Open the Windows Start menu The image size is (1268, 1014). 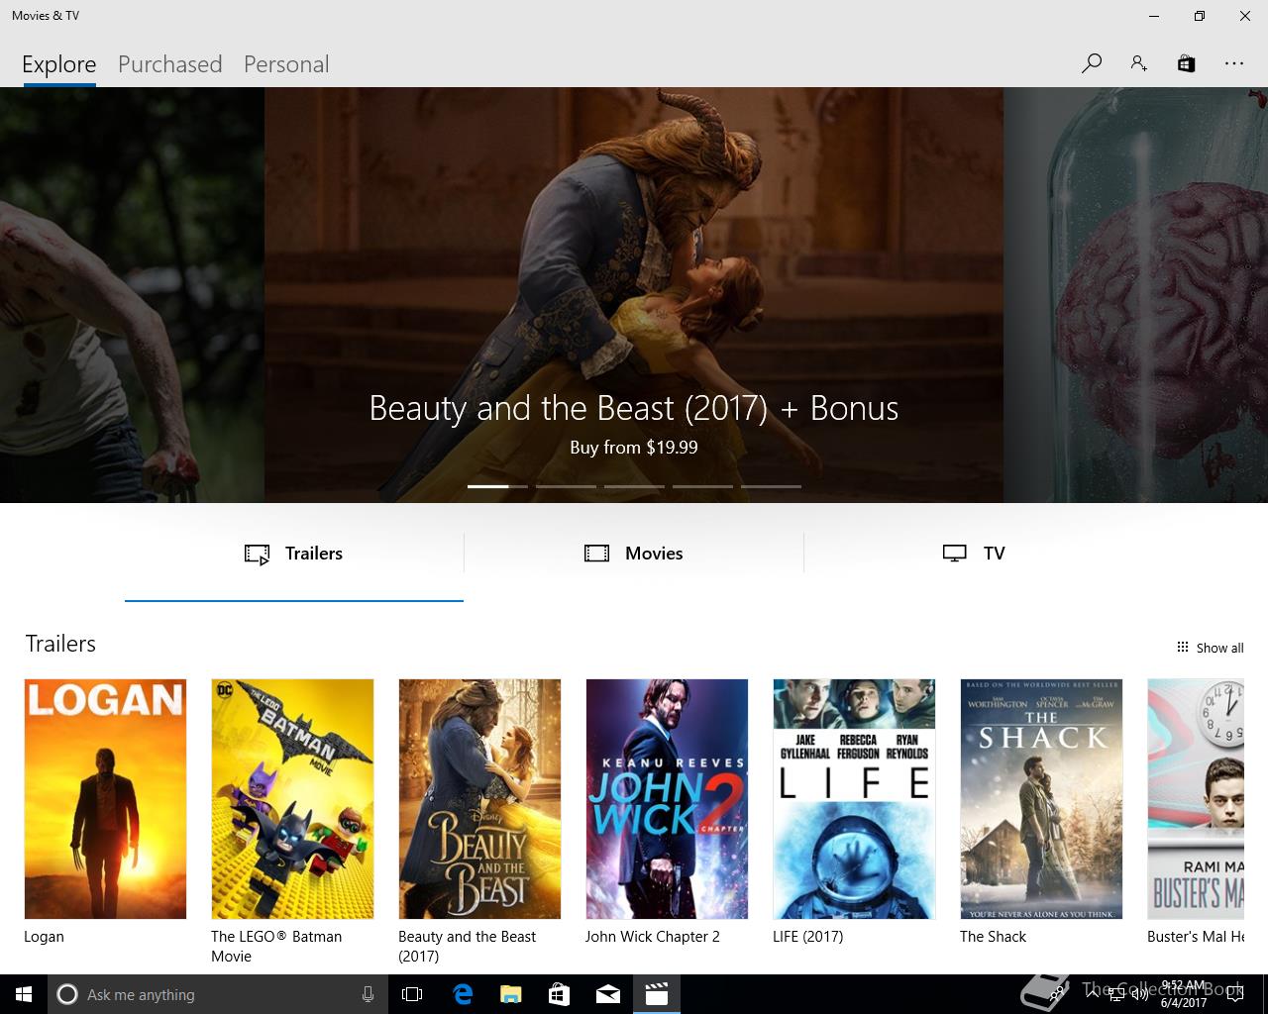click(x=24, y=994)
